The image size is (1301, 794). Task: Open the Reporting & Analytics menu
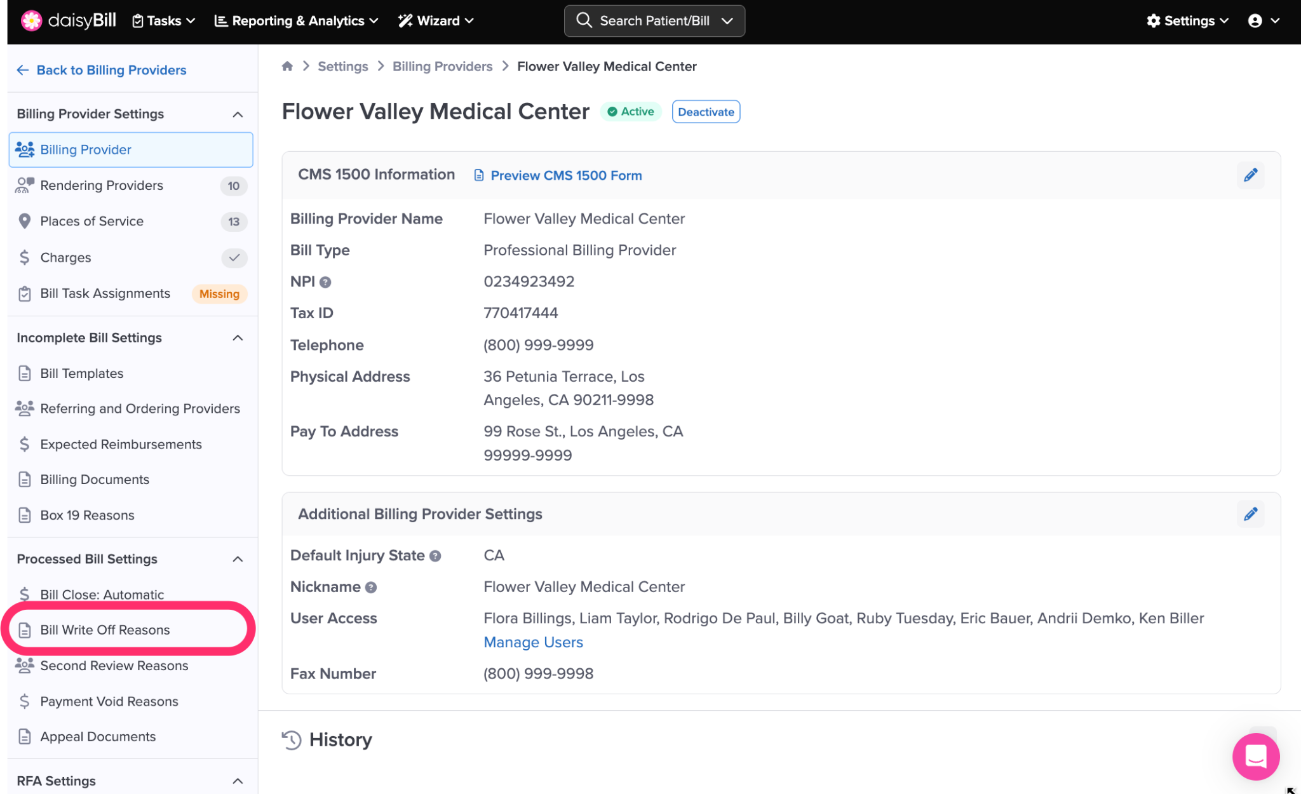pyautogui.click(x=297, y=21)
